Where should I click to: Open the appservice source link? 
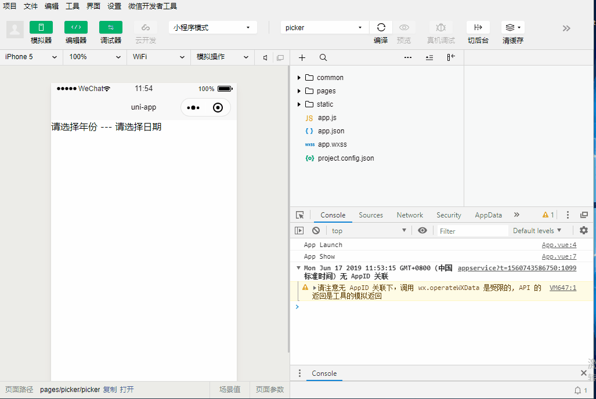tap(517, 269)
